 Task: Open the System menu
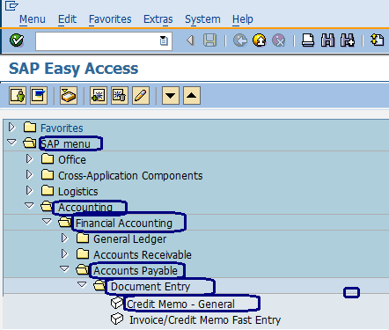202,19
